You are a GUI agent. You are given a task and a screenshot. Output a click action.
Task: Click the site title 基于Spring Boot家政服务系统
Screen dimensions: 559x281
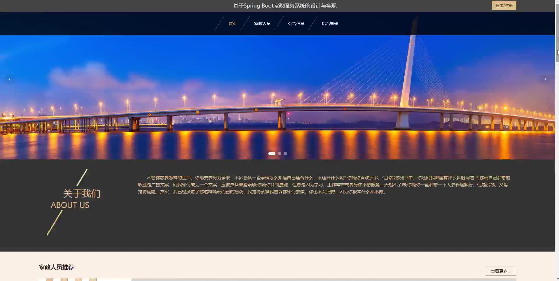pos(285,6)
